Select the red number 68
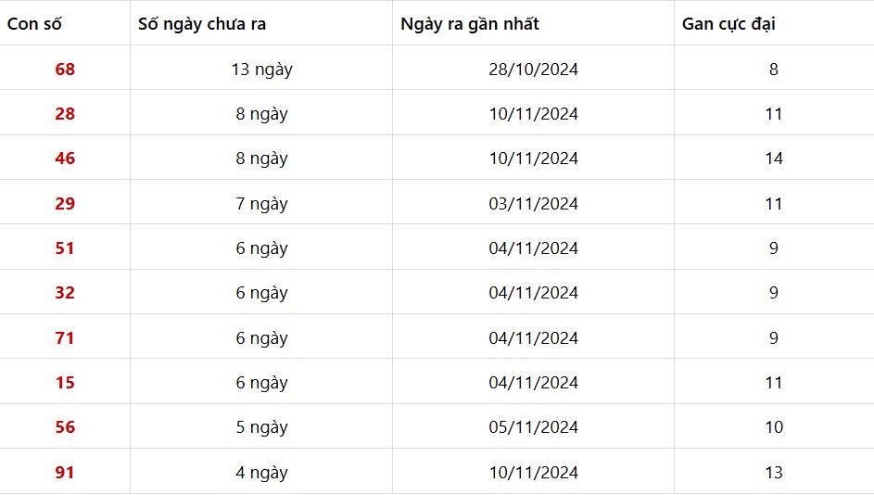 point(65,70)
